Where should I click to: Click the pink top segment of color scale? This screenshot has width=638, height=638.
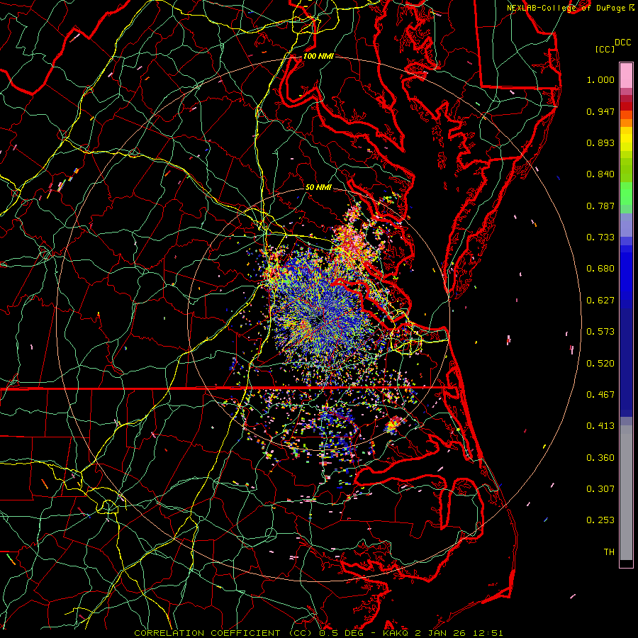pos(626,76)
